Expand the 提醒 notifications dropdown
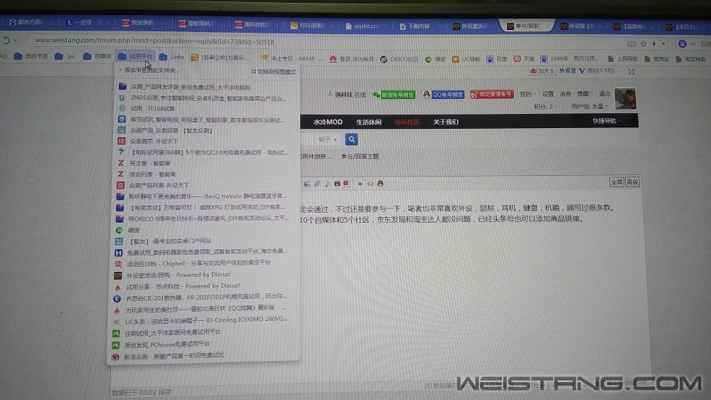The height and width of the screenshot is (400, 711). [x=585, y=94]
